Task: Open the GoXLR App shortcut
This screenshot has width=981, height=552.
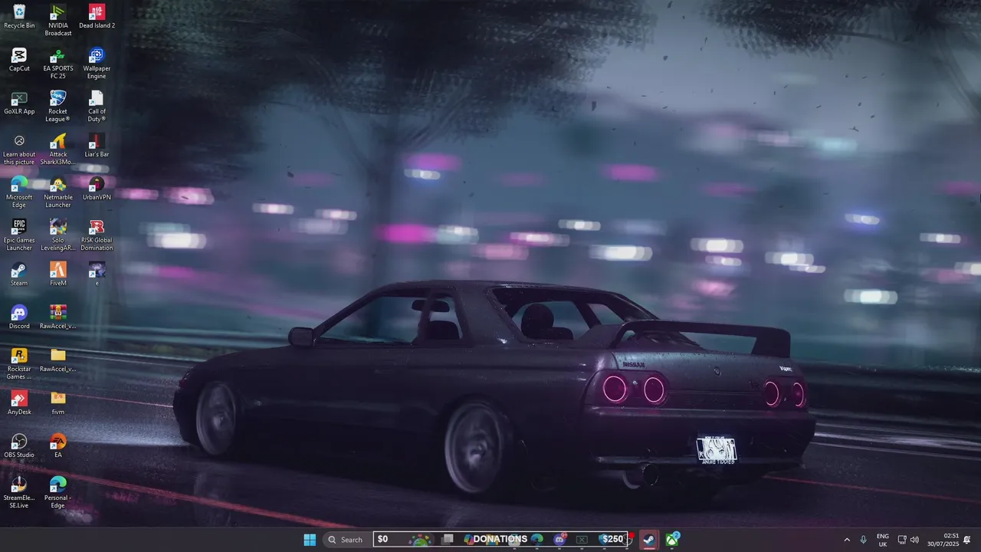Action: (x=19, y=102)
